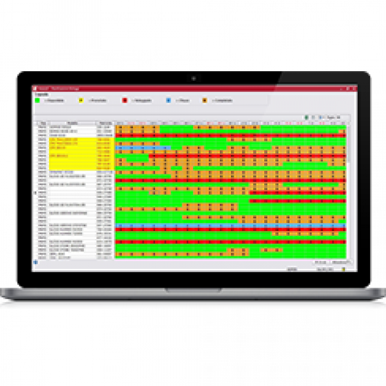
Task: Click the application icon in the title bar
Action: pos(36,89)
